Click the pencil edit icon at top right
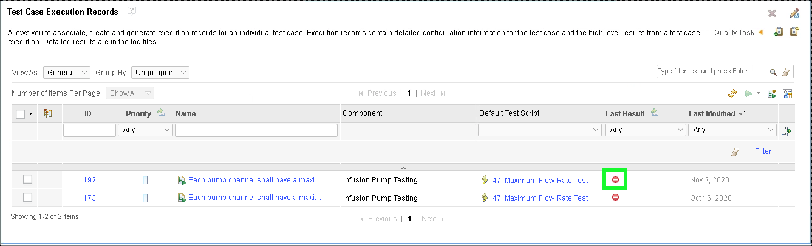The width and height of the screenshot is (812, 246). click(x=794, y=13)
